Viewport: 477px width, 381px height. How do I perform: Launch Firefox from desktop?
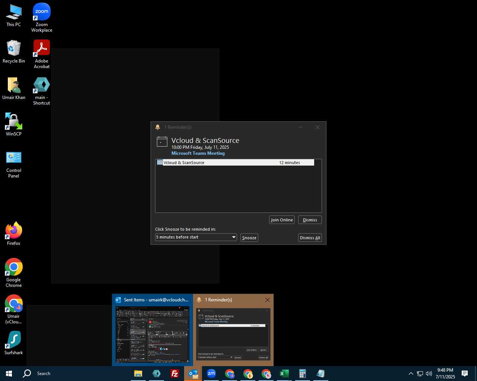(x=14, y=234)
